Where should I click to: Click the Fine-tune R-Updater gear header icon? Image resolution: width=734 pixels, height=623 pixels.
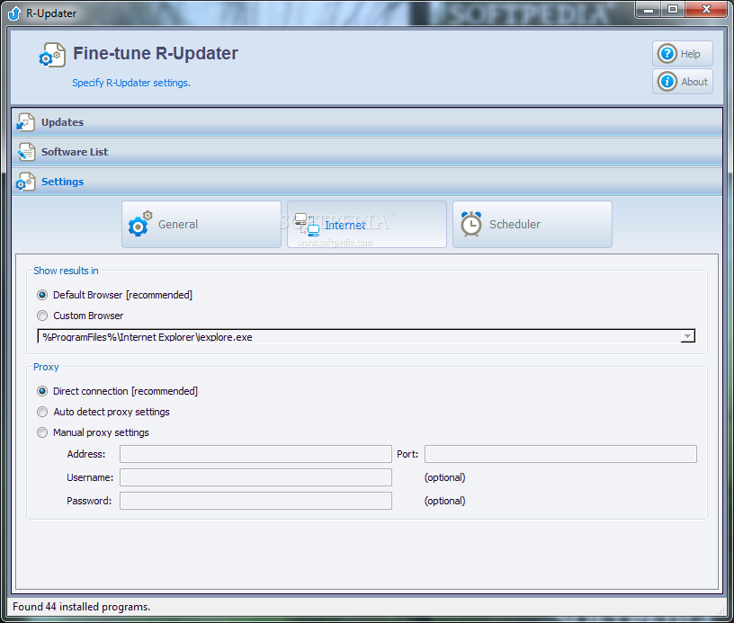[x=51, y=55]
